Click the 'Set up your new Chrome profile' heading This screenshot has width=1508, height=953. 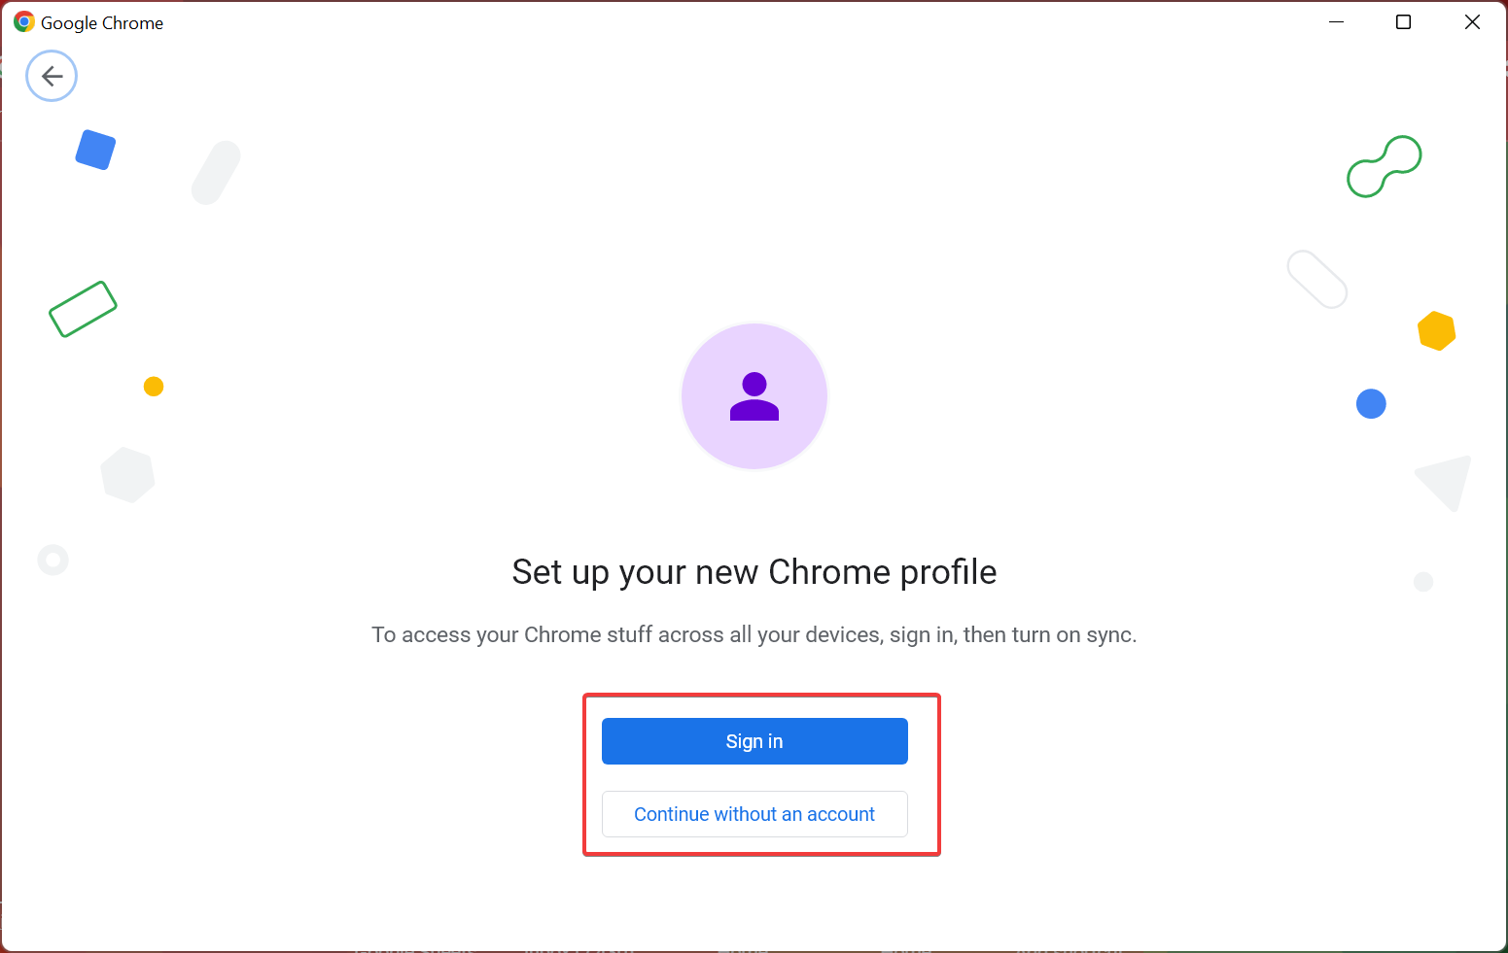click(754, 572)
